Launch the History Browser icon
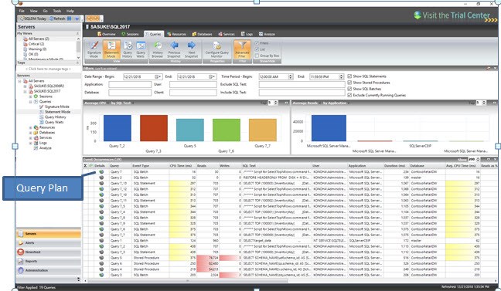The height and width of the screenshot is (291, 501). pos(158,49)
